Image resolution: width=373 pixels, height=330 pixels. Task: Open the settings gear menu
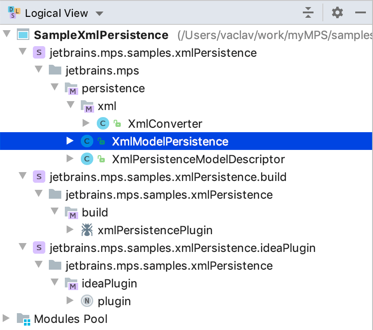pyautogui.click(x=337, y=13)
